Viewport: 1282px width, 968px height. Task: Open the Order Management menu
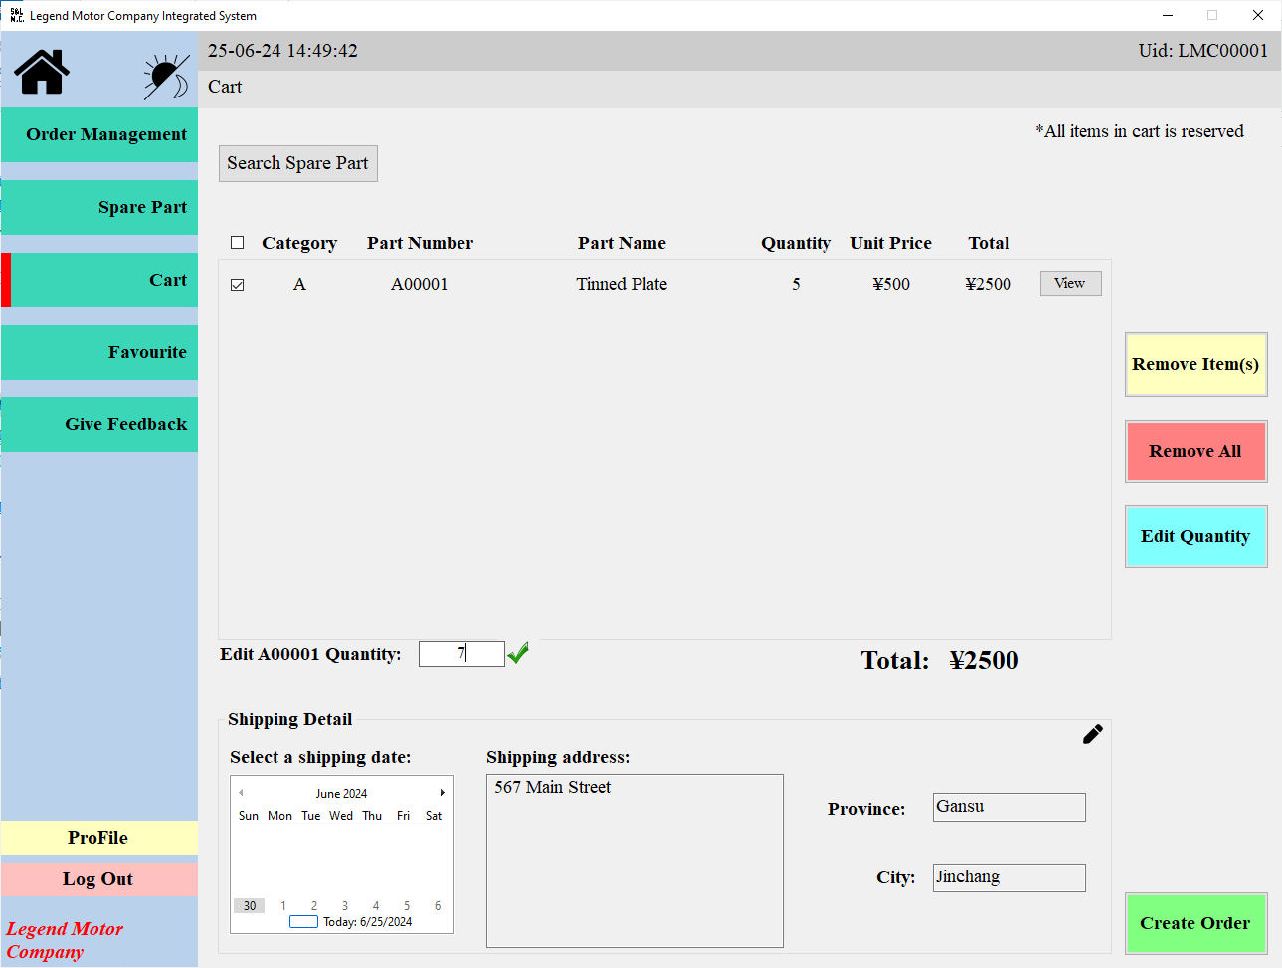point(100,134)
